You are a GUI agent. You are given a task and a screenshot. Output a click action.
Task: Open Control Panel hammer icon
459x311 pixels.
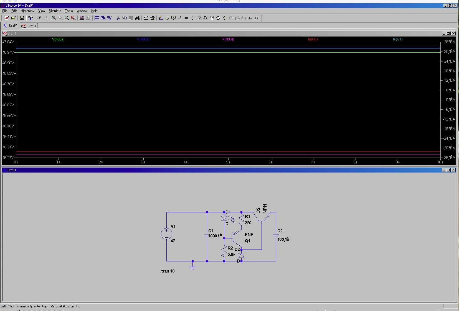31,18
